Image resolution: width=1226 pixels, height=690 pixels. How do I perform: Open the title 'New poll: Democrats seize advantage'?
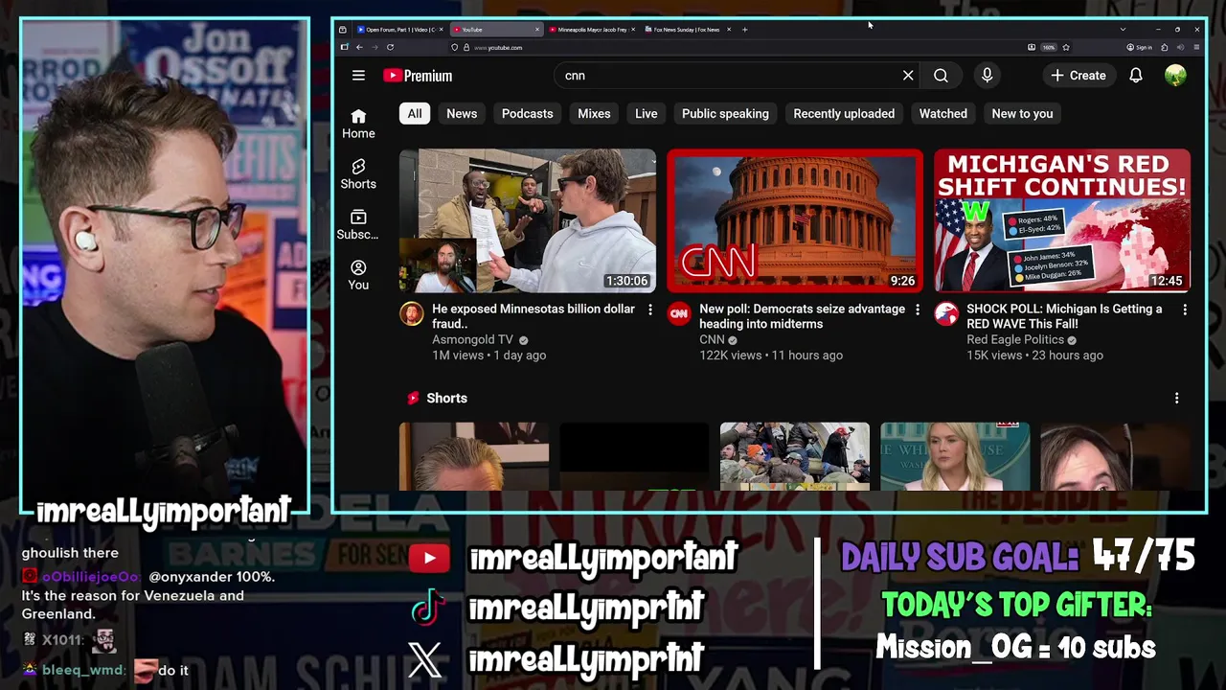pyautogui.click(x=802, y=316)
